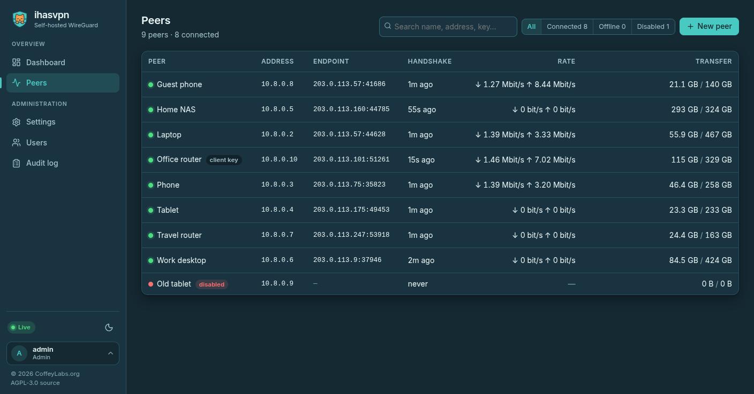
Task: Click the Dashboard grid icon
Action: pos(17,63)
